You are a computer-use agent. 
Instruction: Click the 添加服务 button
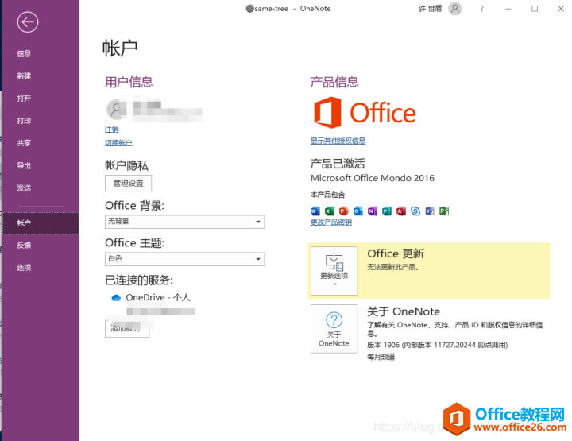[x=127, y=329]
